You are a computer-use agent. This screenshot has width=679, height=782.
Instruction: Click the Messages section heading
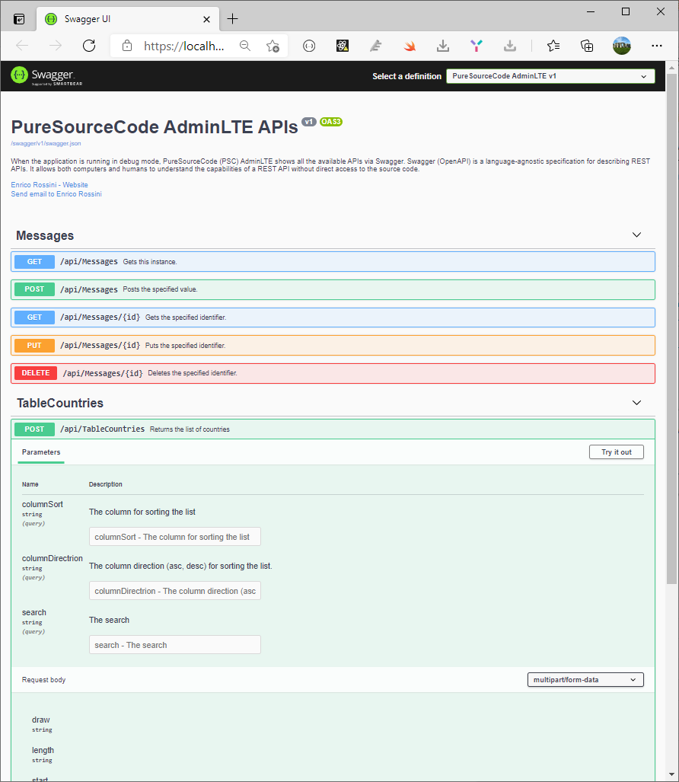45,235
